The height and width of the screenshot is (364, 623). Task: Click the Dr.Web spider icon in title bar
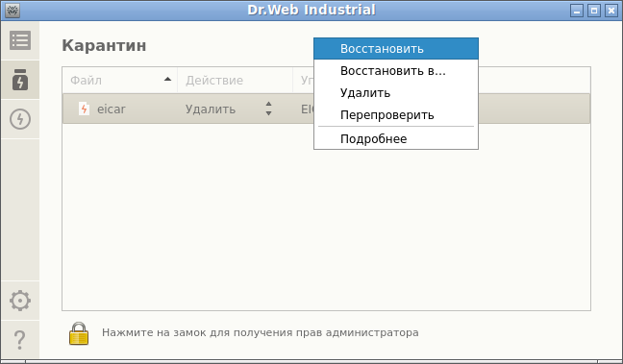point(12,11)
